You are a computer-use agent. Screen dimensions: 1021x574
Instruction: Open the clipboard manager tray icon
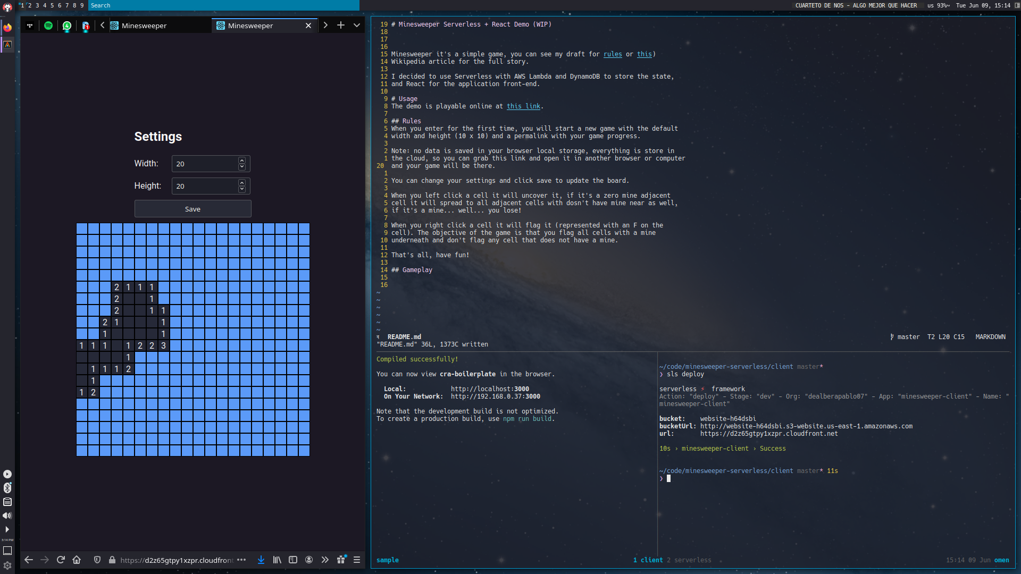(x=7, y=502)
